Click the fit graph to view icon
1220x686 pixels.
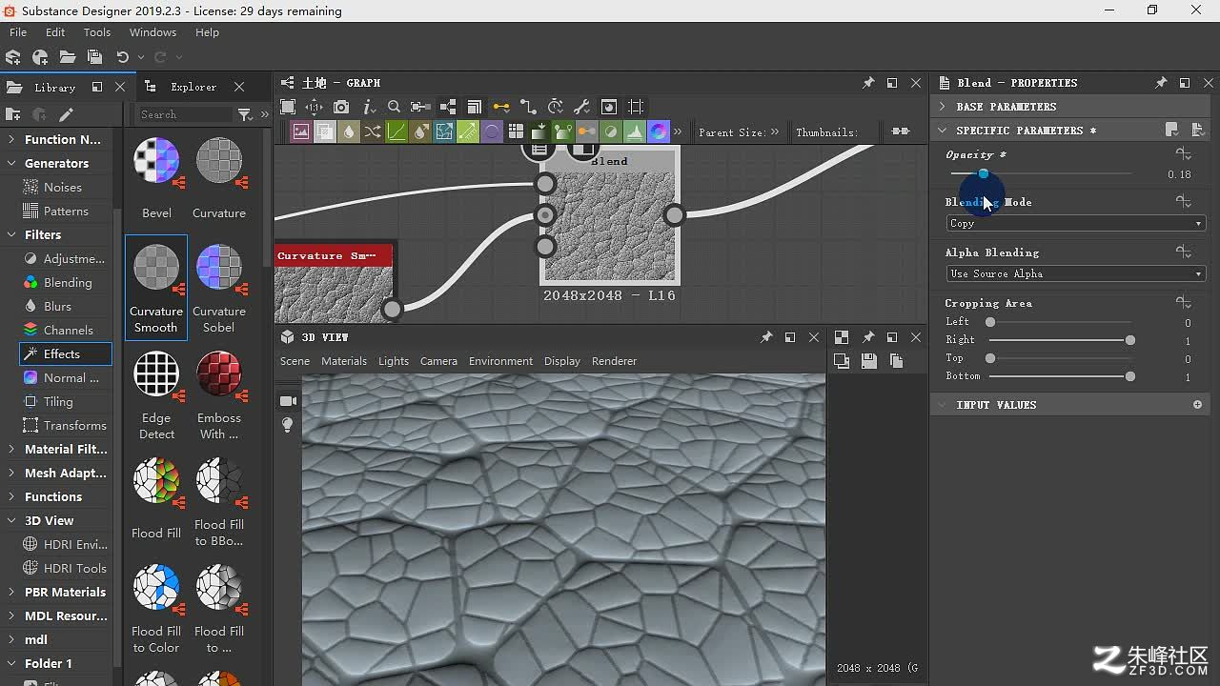(288, 107)
